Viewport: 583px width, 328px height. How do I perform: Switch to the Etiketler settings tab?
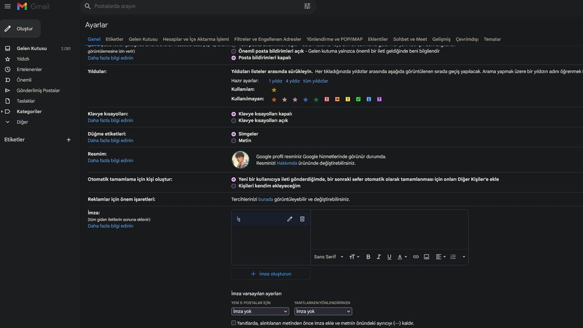click(115, 39)
